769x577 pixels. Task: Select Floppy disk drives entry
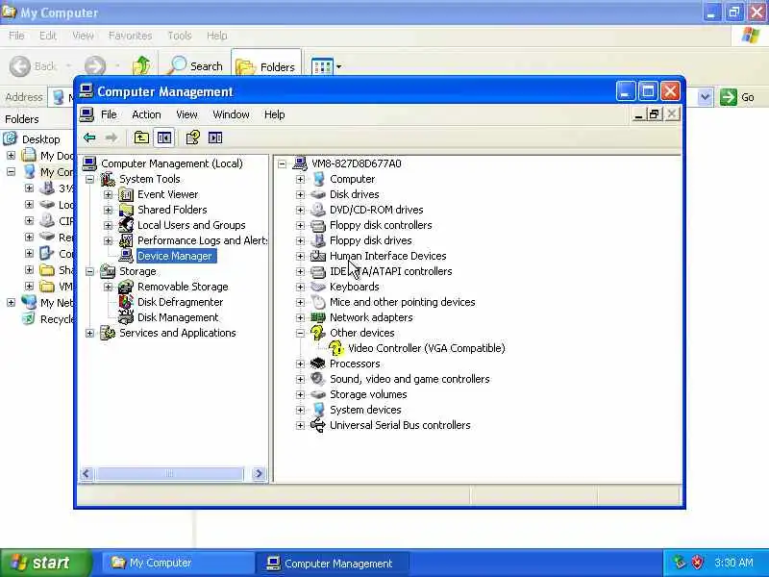click(370, 241)
